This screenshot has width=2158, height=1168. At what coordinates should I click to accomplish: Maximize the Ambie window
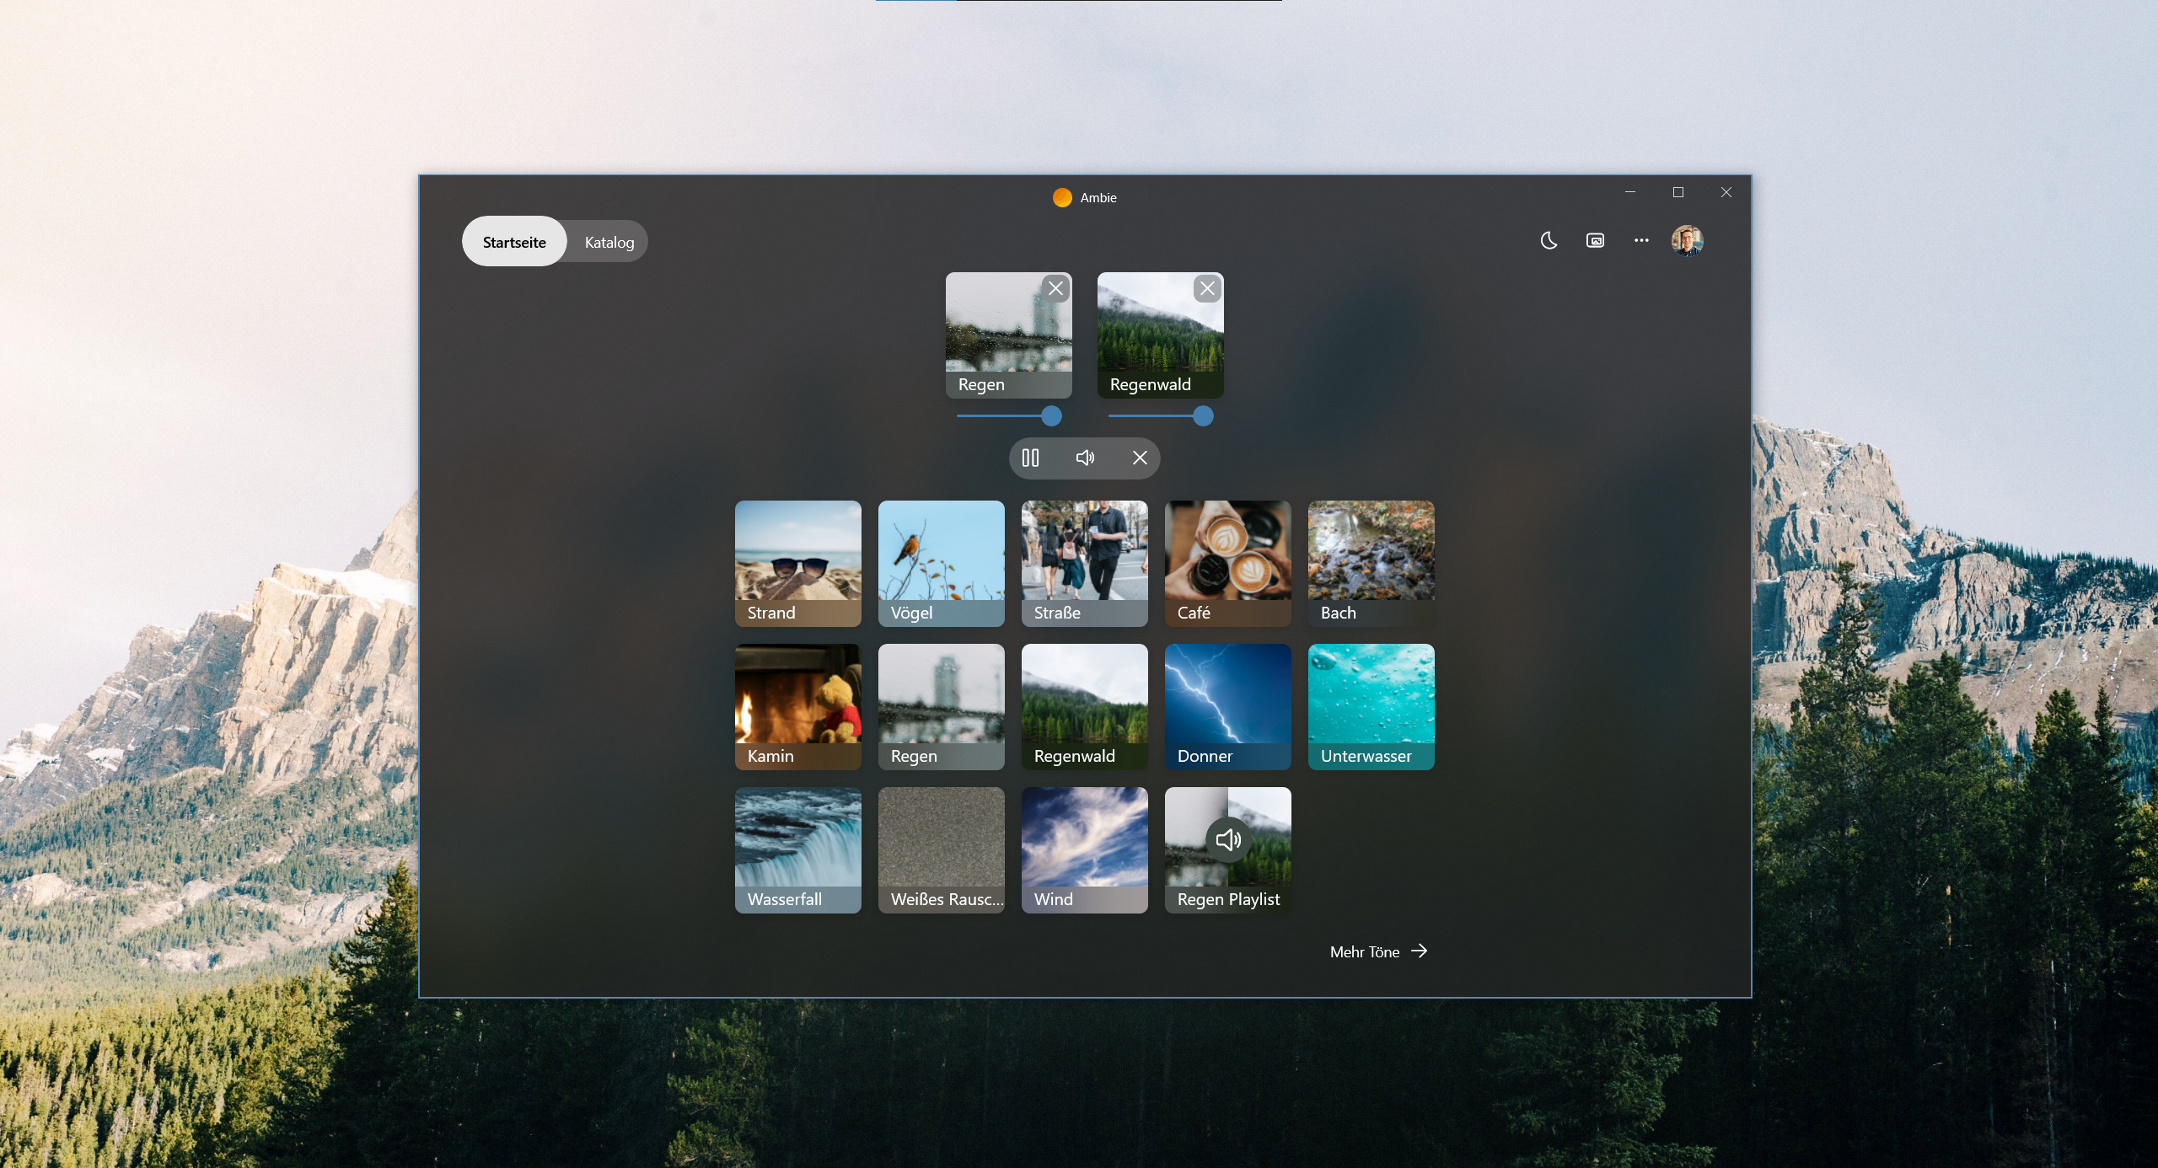[1678, 192]
